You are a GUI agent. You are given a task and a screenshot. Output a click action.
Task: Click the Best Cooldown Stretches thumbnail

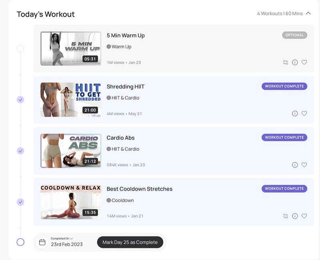pyautogui.click(x=71, y=202)
